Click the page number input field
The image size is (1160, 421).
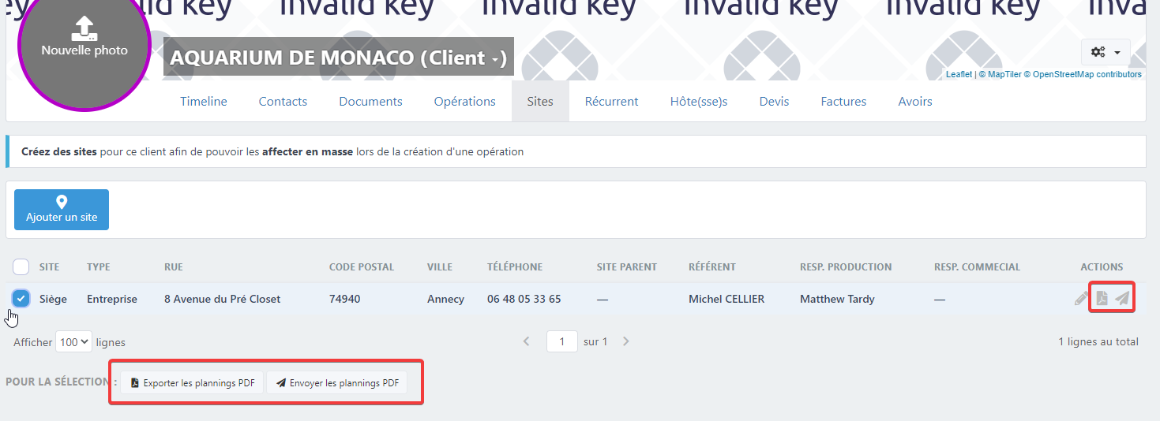pos(562,341)
